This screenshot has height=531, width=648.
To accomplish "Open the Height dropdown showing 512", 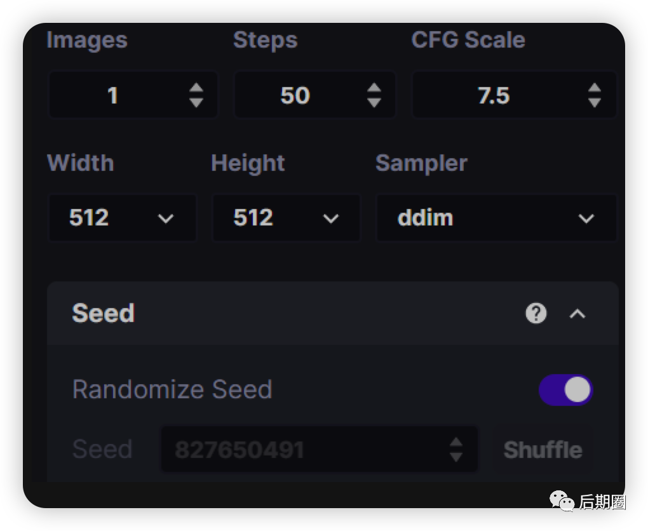I will (286, 218).
